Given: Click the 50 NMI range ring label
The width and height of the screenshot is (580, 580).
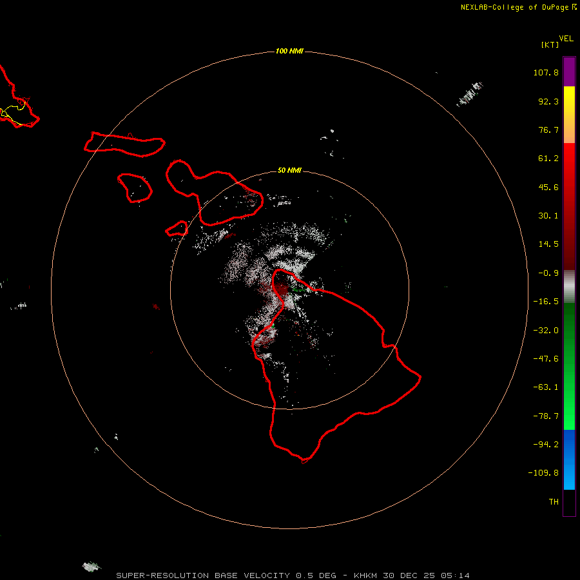Looking at the screenshot, I should 289,171.
